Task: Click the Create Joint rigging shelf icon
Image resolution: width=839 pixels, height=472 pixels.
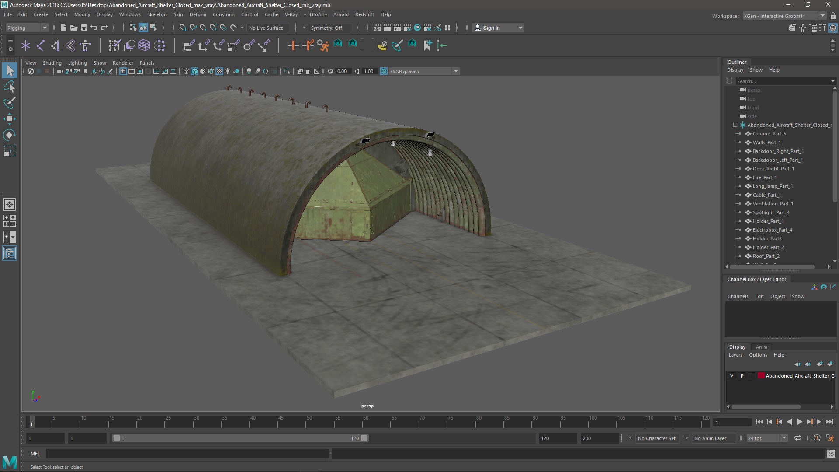Action: 40,45
